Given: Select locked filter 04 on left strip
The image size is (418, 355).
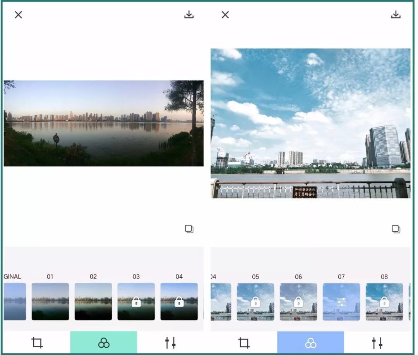Looking at the screenshot, I should coord(179,302).
